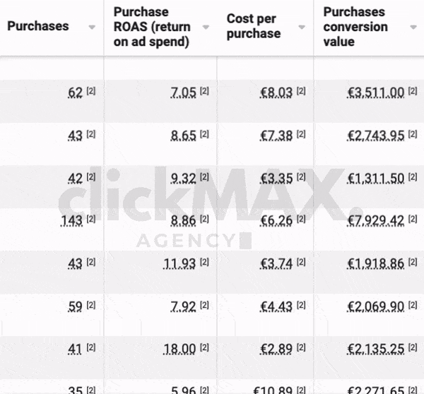Open footnote [2] beside 143 purchases

(x=91, y=220)
